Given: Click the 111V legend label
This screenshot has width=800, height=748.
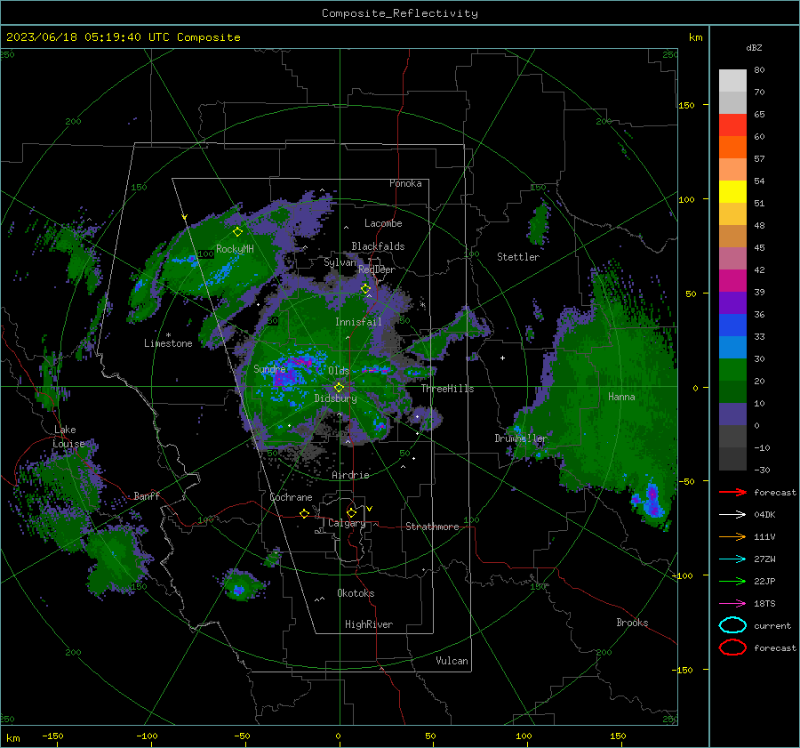Looking at the screenshot, I should click(764, 536).
